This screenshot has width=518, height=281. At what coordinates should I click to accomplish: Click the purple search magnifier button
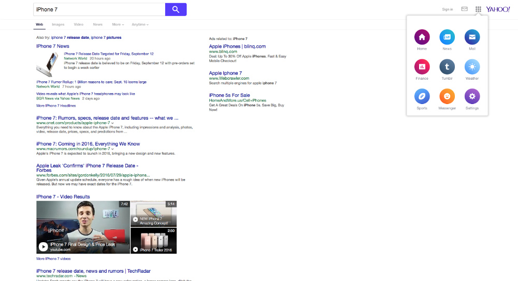tap(176, 9)
